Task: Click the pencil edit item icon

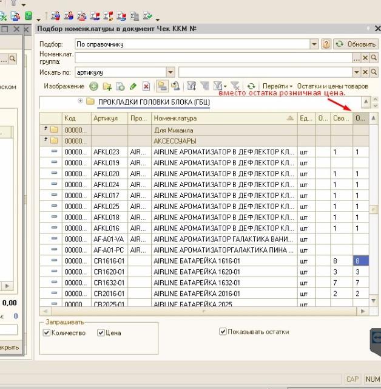Action: 133,87
